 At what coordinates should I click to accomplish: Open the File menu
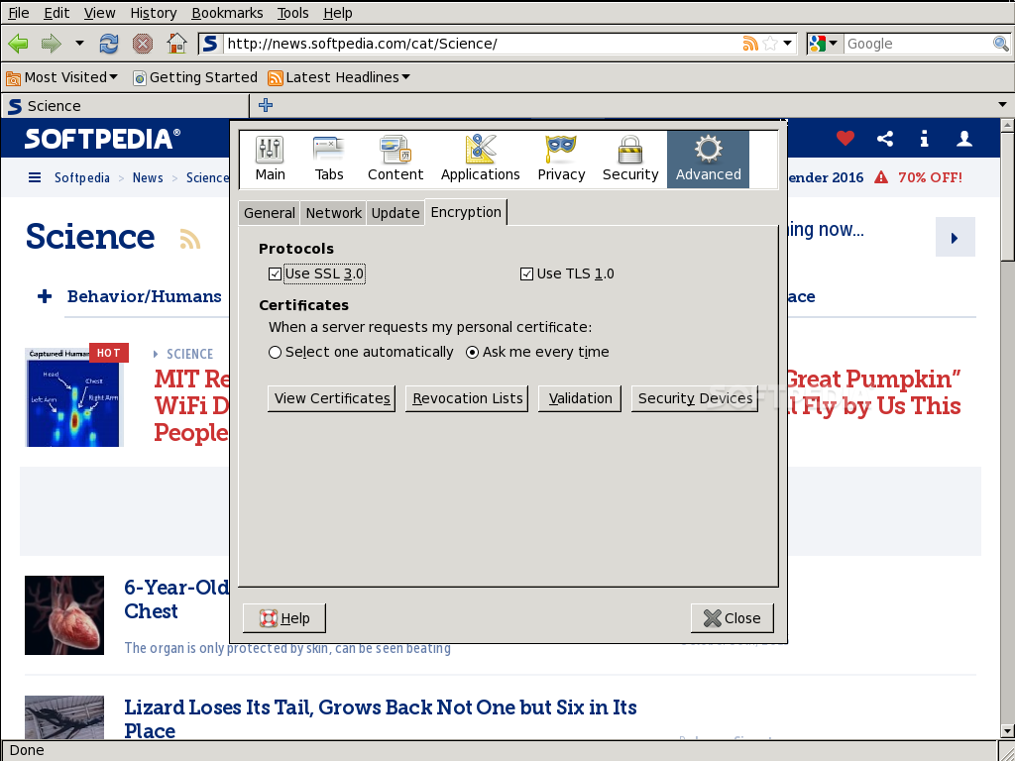tap(19, 13)
